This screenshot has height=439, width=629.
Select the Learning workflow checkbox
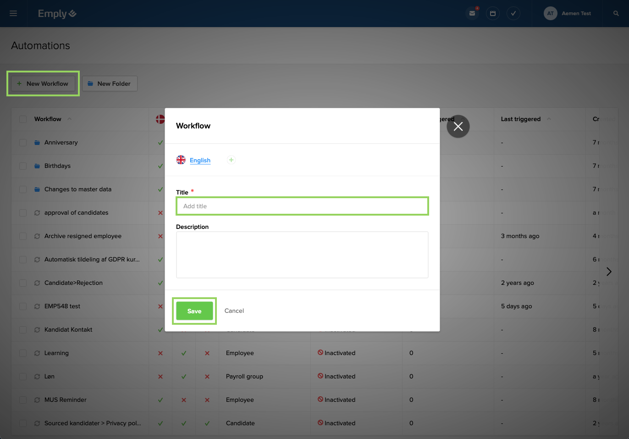coord(23,353)
